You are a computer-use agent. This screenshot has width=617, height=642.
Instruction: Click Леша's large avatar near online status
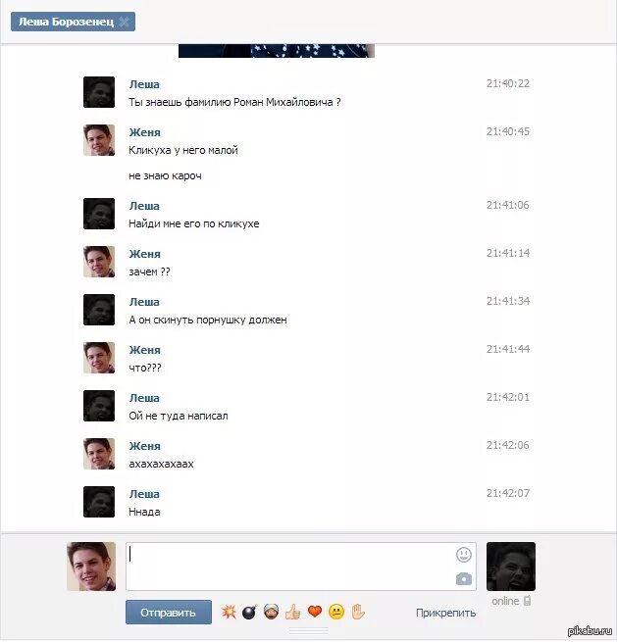pyautogui.click(x=510, y=567)
